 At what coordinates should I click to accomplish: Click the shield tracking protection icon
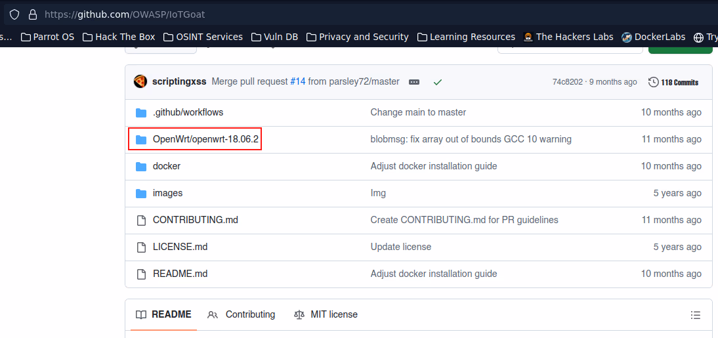coord(14,14)
